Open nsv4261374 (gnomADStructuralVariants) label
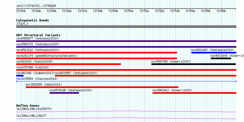The height and width of the screenshot is (122, 244). point(47,56)
